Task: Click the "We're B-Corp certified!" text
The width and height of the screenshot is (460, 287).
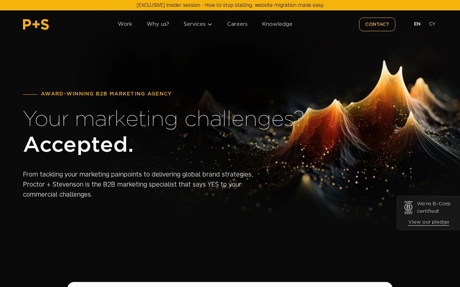Action: coord(433,207)
